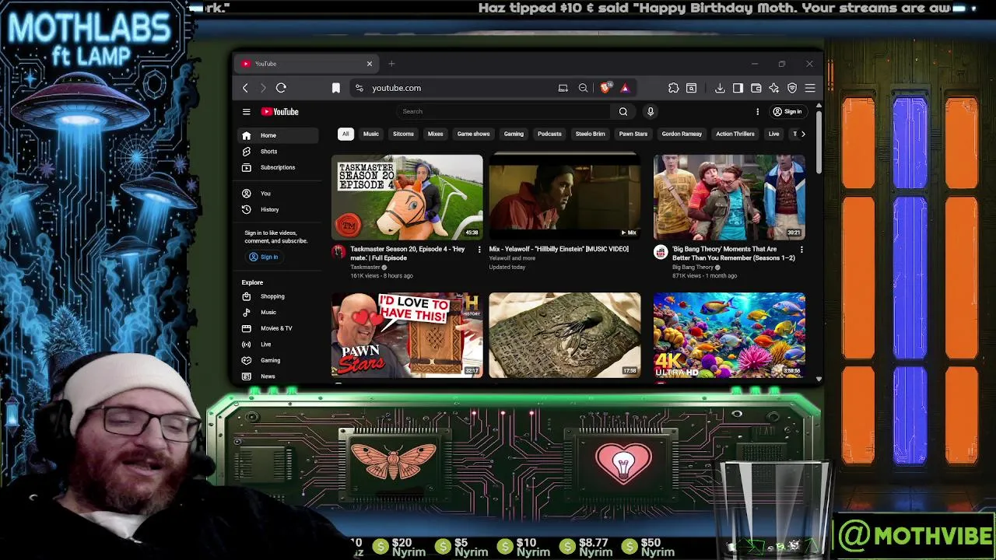This screenshot has width=996, height=560.
Task: Select the Action Thrillers filter chip
Action: coord(735,134)
